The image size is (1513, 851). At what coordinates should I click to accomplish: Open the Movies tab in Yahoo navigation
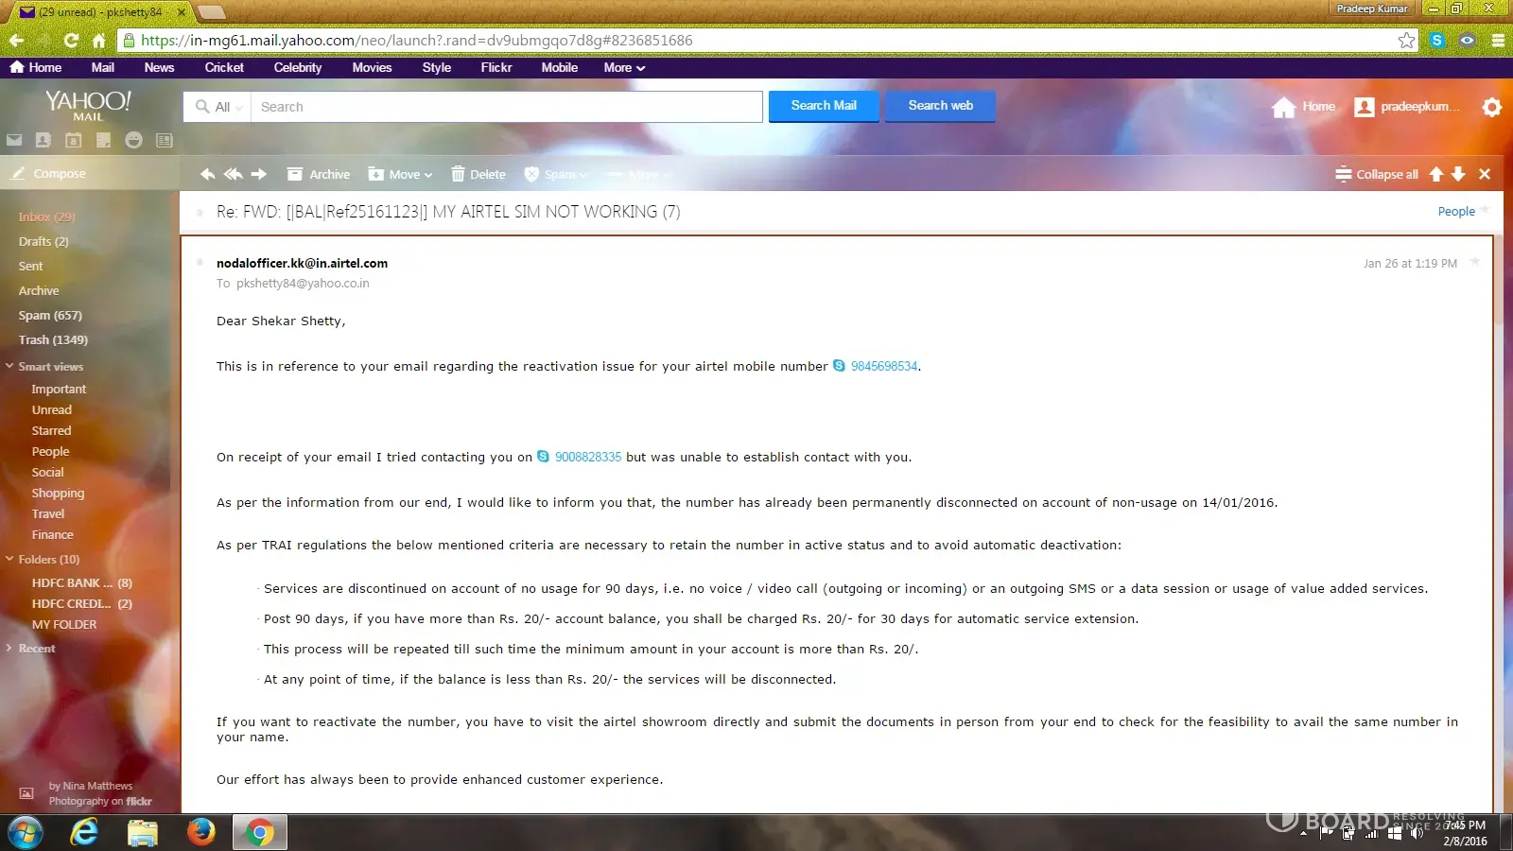[372, 67]
